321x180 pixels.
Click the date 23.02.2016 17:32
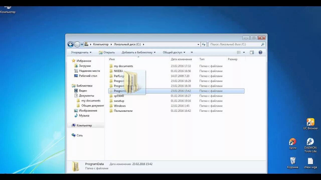coord(181,66)
